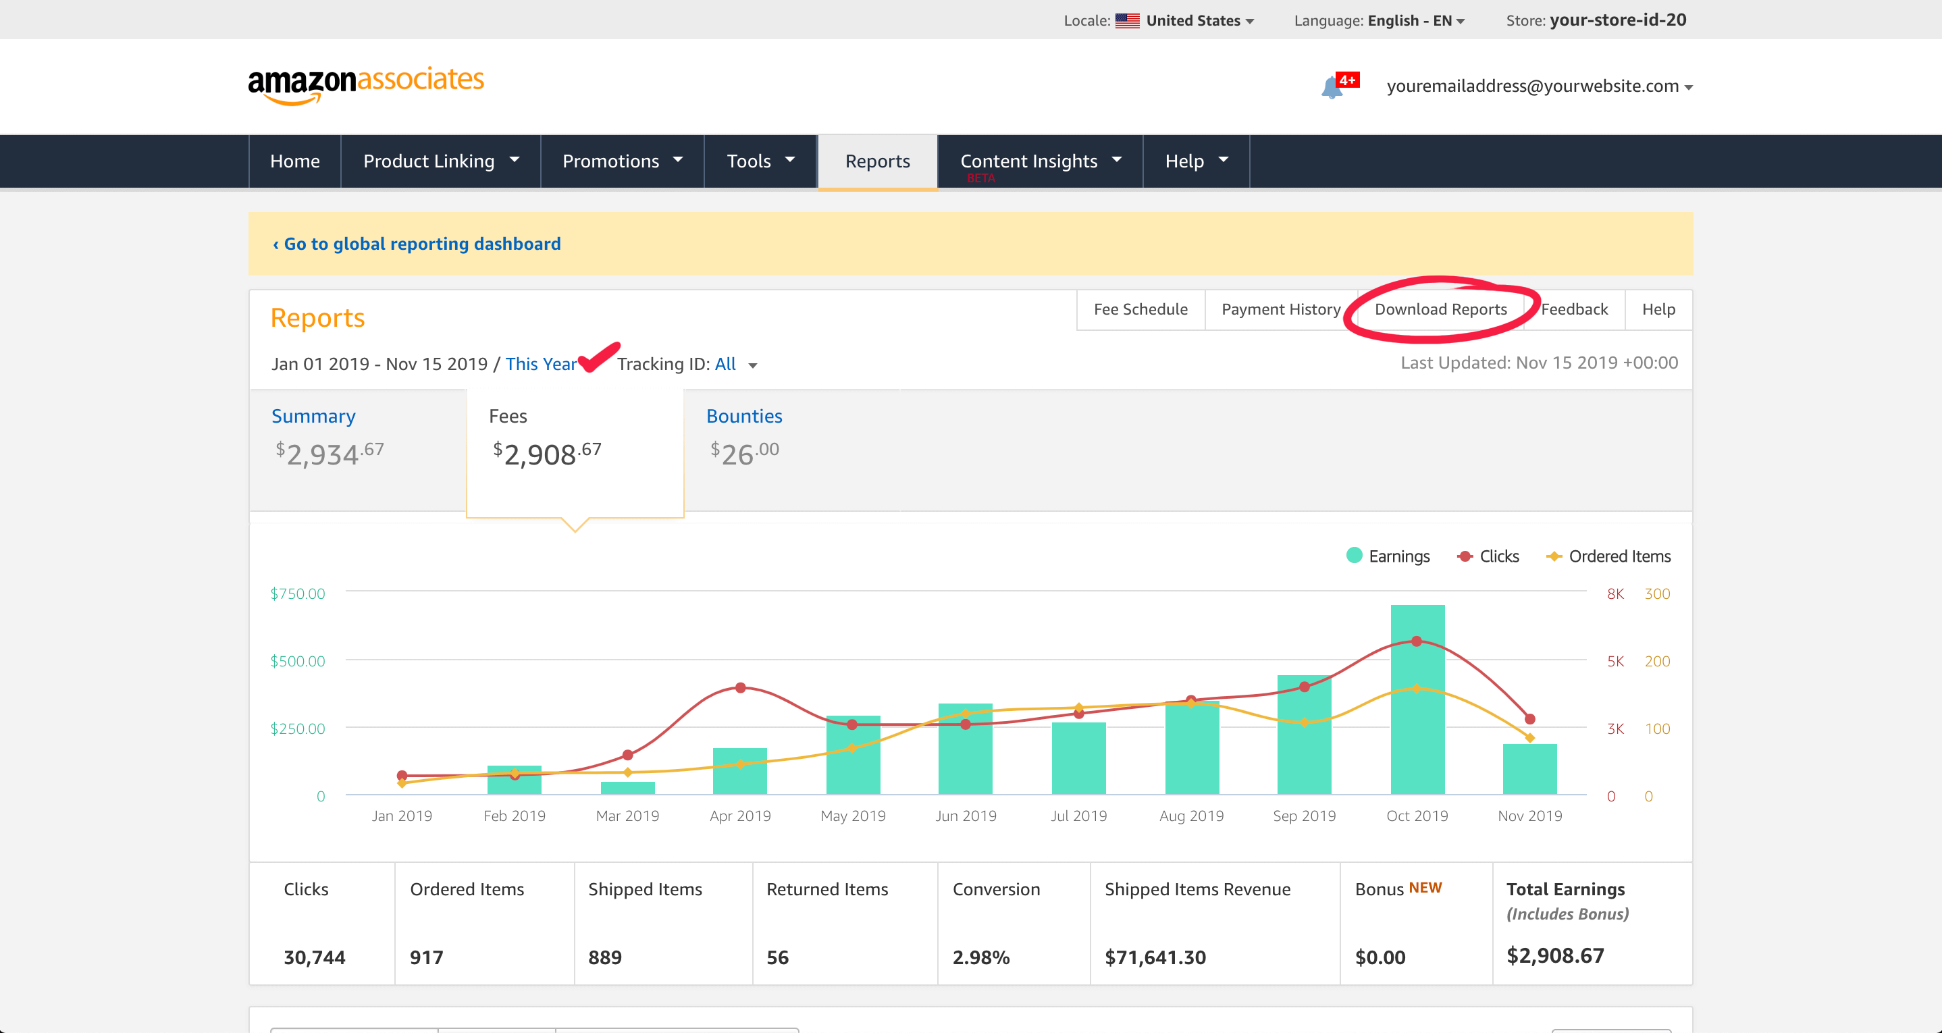The width and height of the screenshot is (1942, 1033).
Task: Open the Tracking ID All dropdown
Action: 736,364
